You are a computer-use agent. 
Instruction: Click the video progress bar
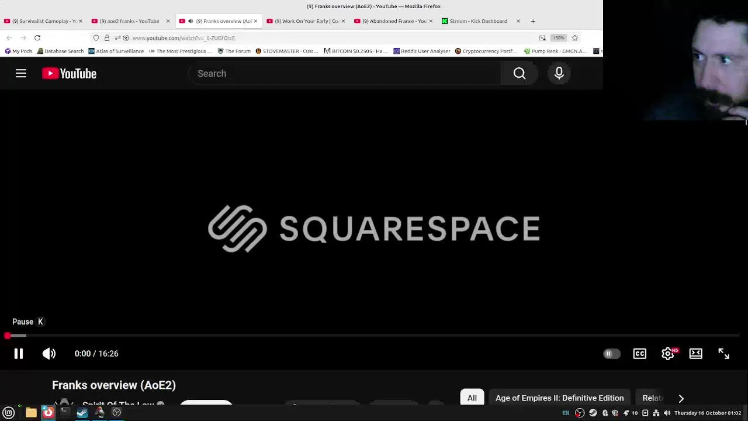pyautogui.click(x=374, y=336)
